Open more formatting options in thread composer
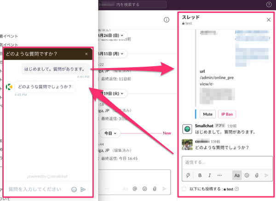 [x=219, y=175]
